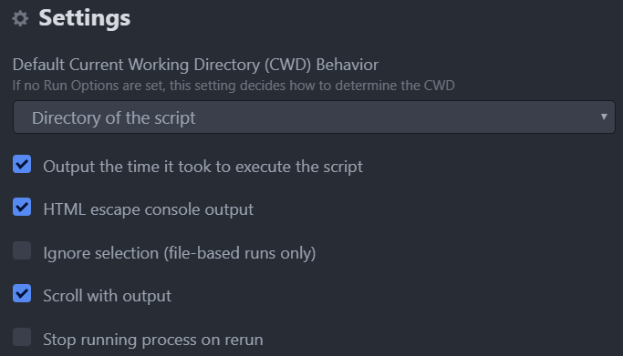The image size is (623, 356).
Task: Click the gear icon beside Settings
Action: point(20,18)
